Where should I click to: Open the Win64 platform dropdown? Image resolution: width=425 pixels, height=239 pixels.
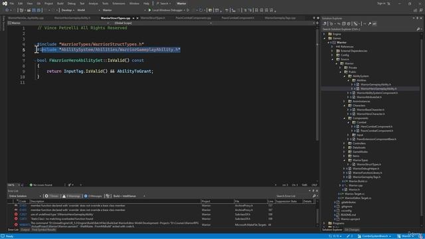88,11
